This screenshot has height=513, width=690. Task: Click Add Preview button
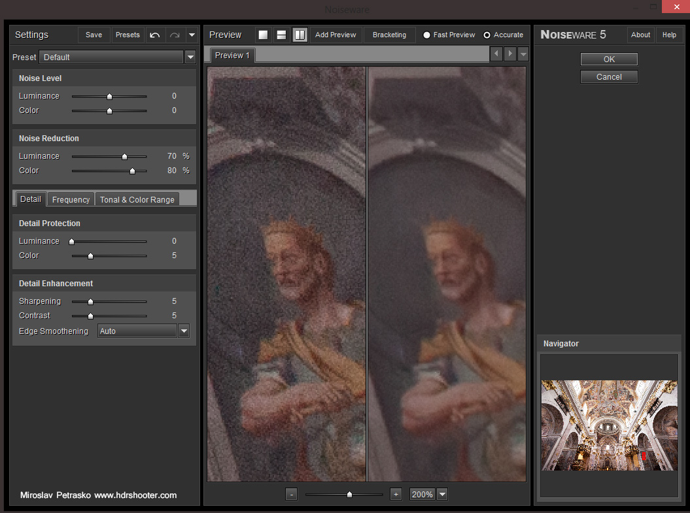coord(336,35)
